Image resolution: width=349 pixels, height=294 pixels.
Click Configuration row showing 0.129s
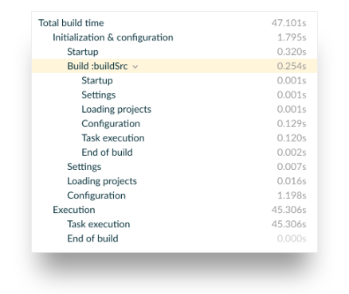[174, 123]
